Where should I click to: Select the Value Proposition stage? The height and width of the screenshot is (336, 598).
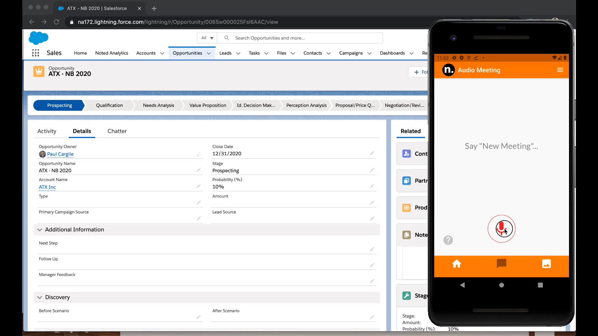tap(208, 105)
